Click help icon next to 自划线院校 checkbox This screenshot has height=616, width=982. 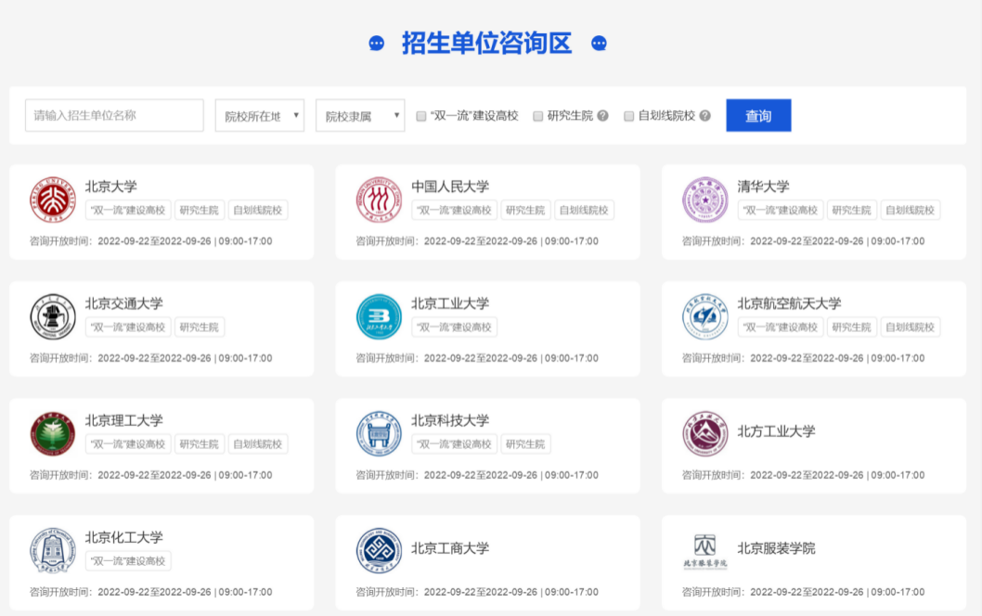coord(705,116)
